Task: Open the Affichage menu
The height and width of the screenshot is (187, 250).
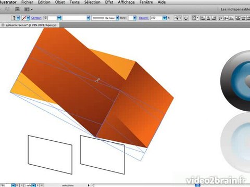Action: tap(126, 2)
